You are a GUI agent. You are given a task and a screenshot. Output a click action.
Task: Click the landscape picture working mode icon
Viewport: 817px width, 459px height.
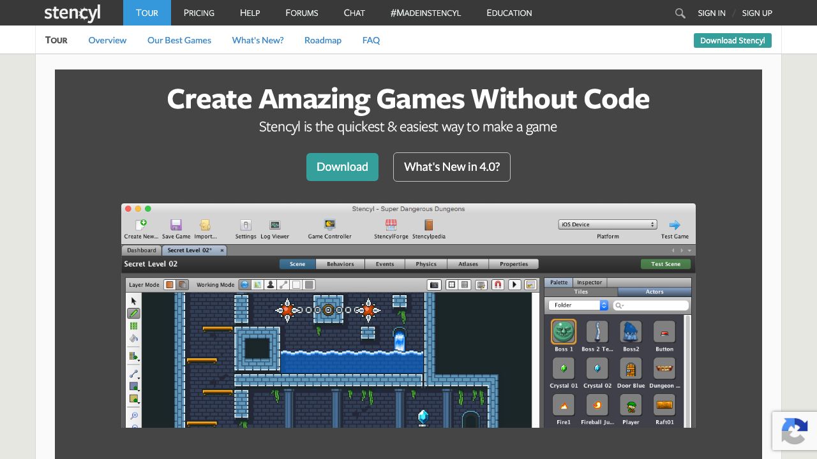click(x=257, y=284)
